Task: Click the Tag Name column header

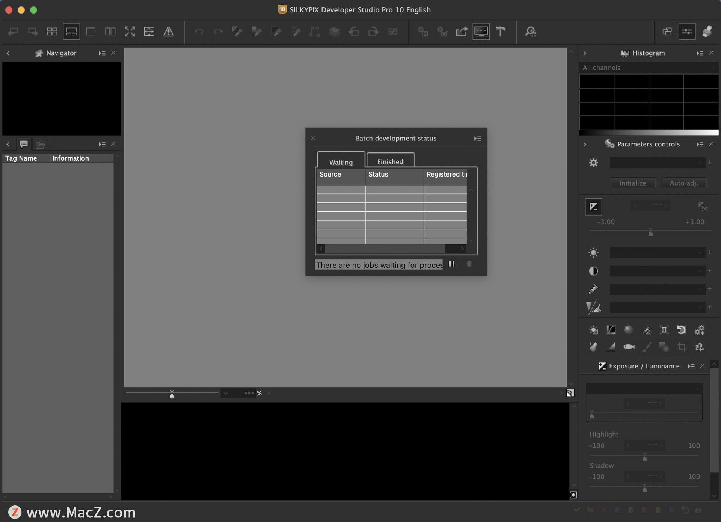Action: (26, 158)
